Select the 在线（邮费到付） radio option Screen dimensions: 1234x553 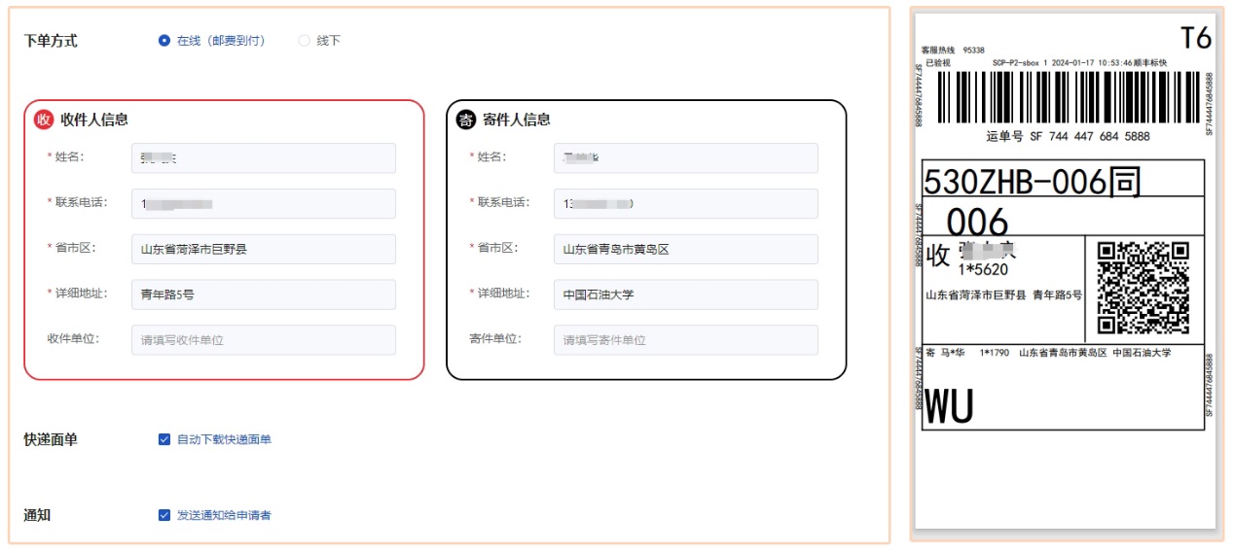coord(164,41)
